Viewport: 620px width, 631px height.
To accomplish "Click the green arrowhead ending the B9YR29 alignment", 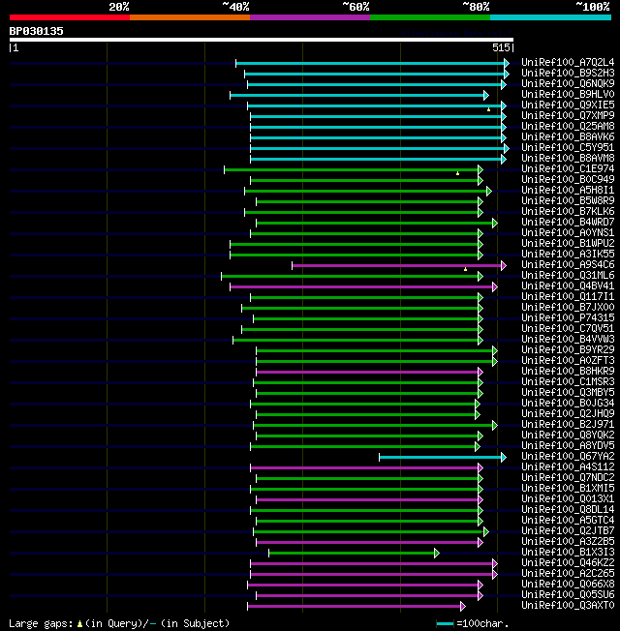I will point(495,351).
